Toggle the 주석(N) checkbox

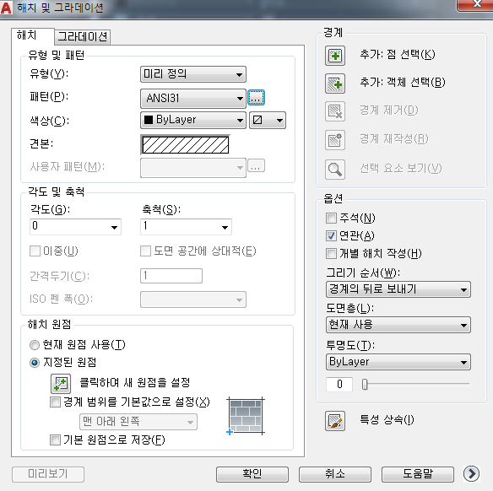point(331,218)
